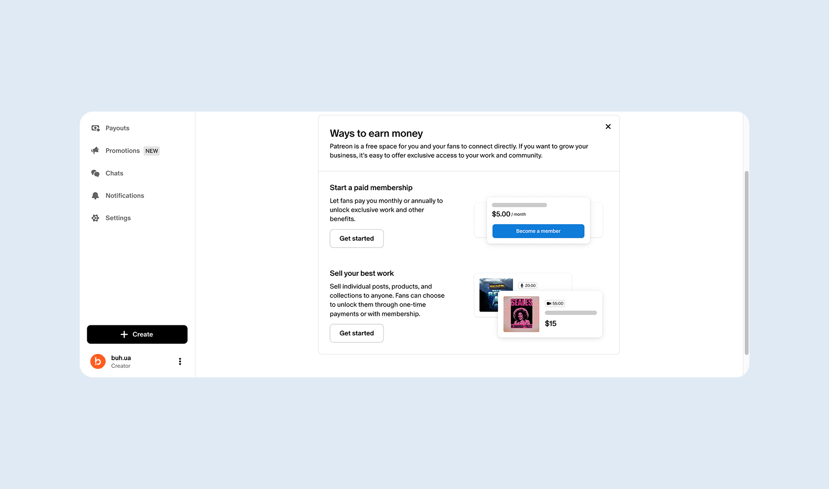Click the Promotions megaphone icon
The image size is (829, 489).
pos(96,151)
